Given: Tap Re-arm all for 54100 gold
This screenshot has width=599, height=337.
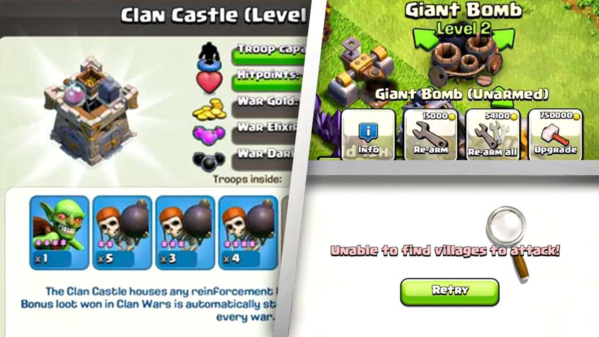Looking at the screenshot, I should [493, 135].
